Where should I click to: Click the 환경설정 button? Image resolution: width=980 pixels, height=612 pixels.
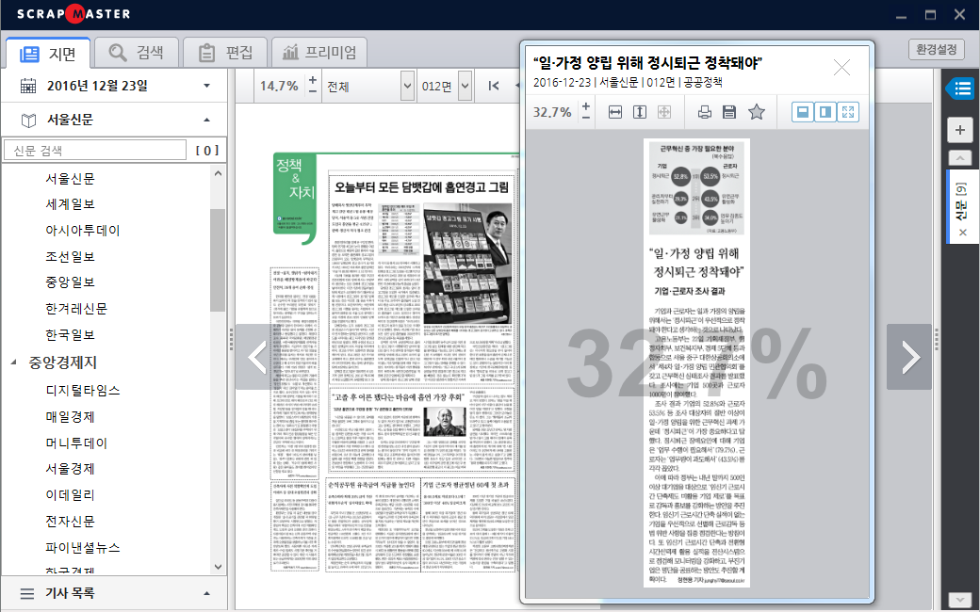click(937, 49)
